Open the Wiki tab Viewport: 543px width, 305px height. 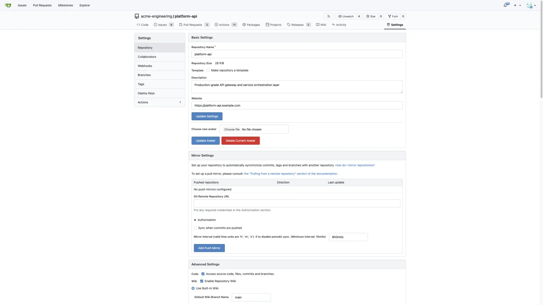[321, 25]
